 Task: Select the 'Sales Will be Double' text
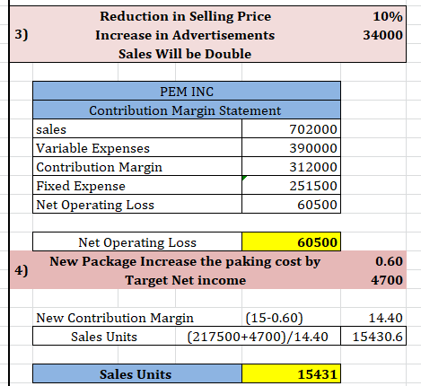[x=185, y=54]
